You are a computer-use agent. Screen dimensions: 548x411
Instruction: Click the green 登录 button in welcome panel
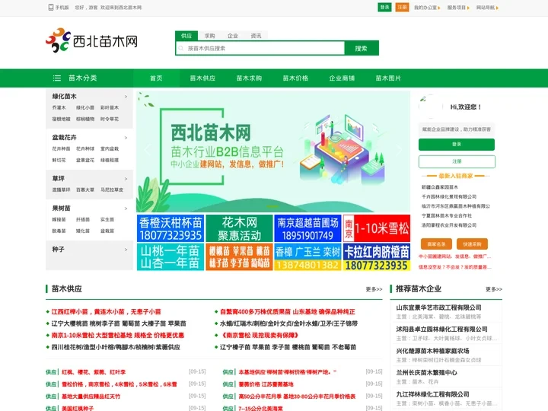(x=457, y=145)
